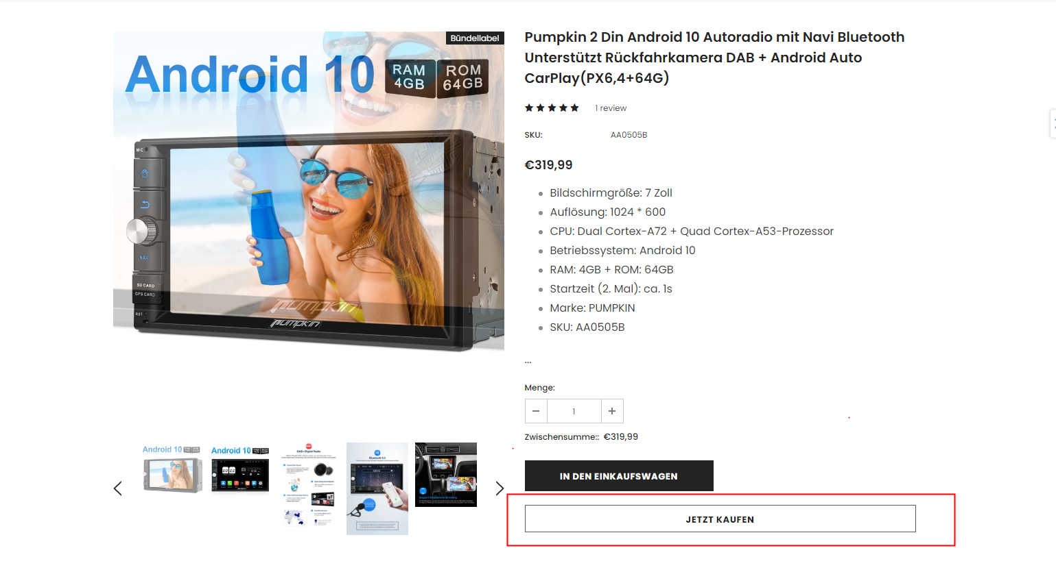Click the Jetzt Kaufen button
Viewport: 1056px width, 572px height.
pos(720,519)
